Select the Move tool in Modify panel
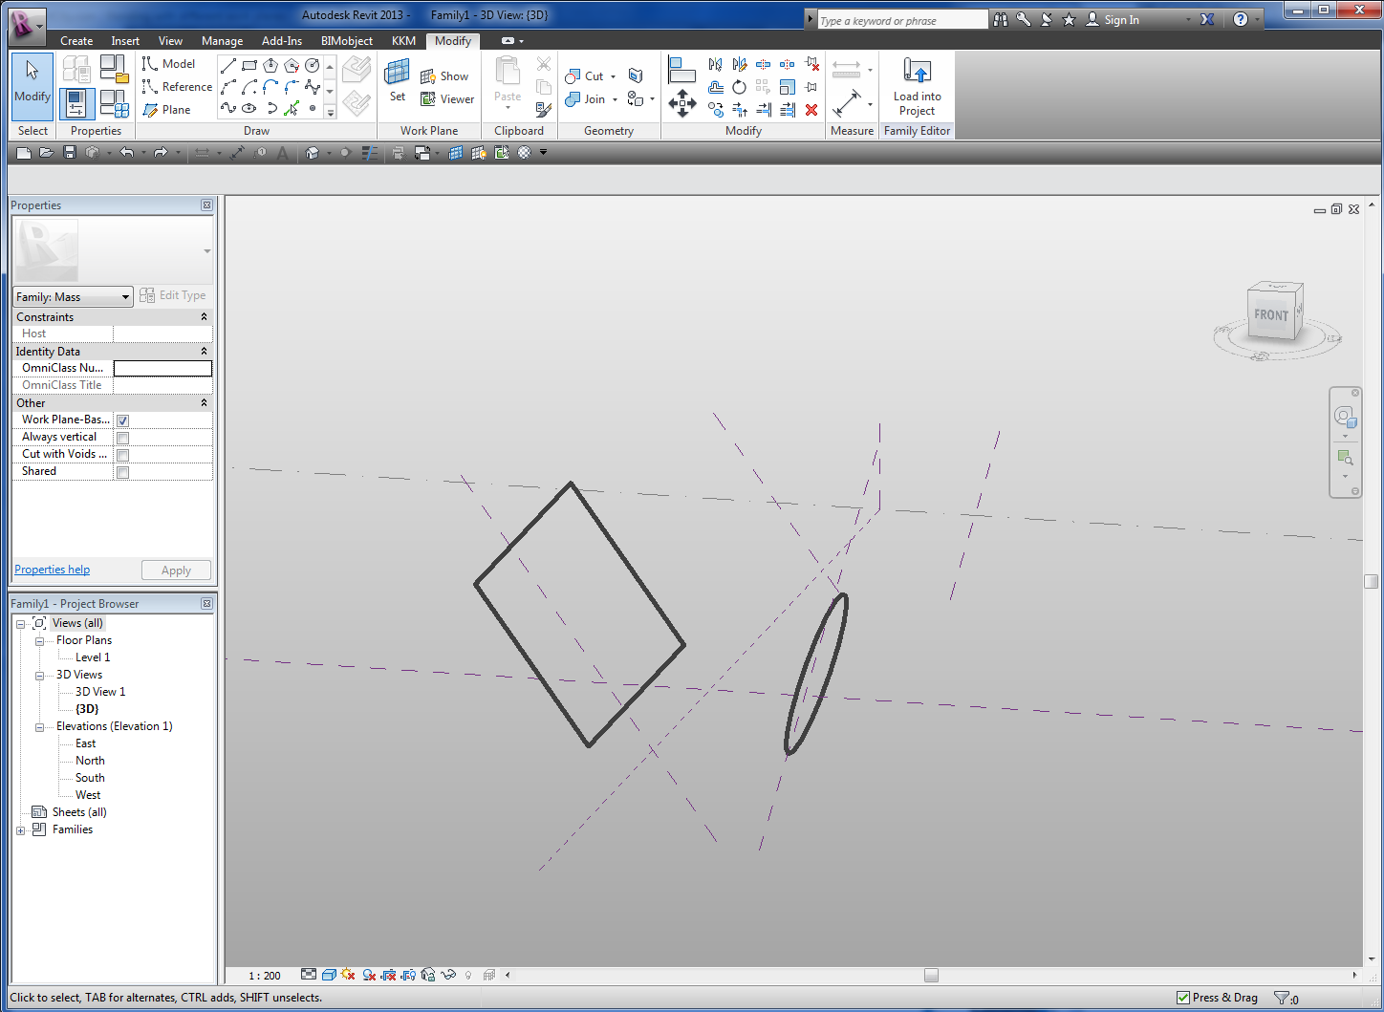 click(681, 104)
